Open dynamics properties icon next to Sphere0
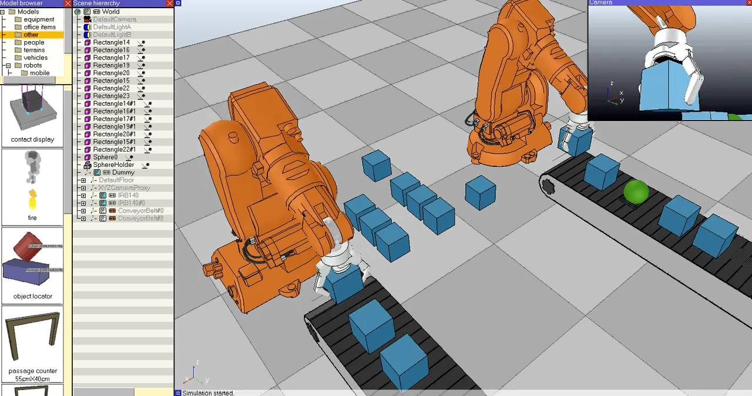The width and height of the screenshot is (752, 396). tap(129, 157)
